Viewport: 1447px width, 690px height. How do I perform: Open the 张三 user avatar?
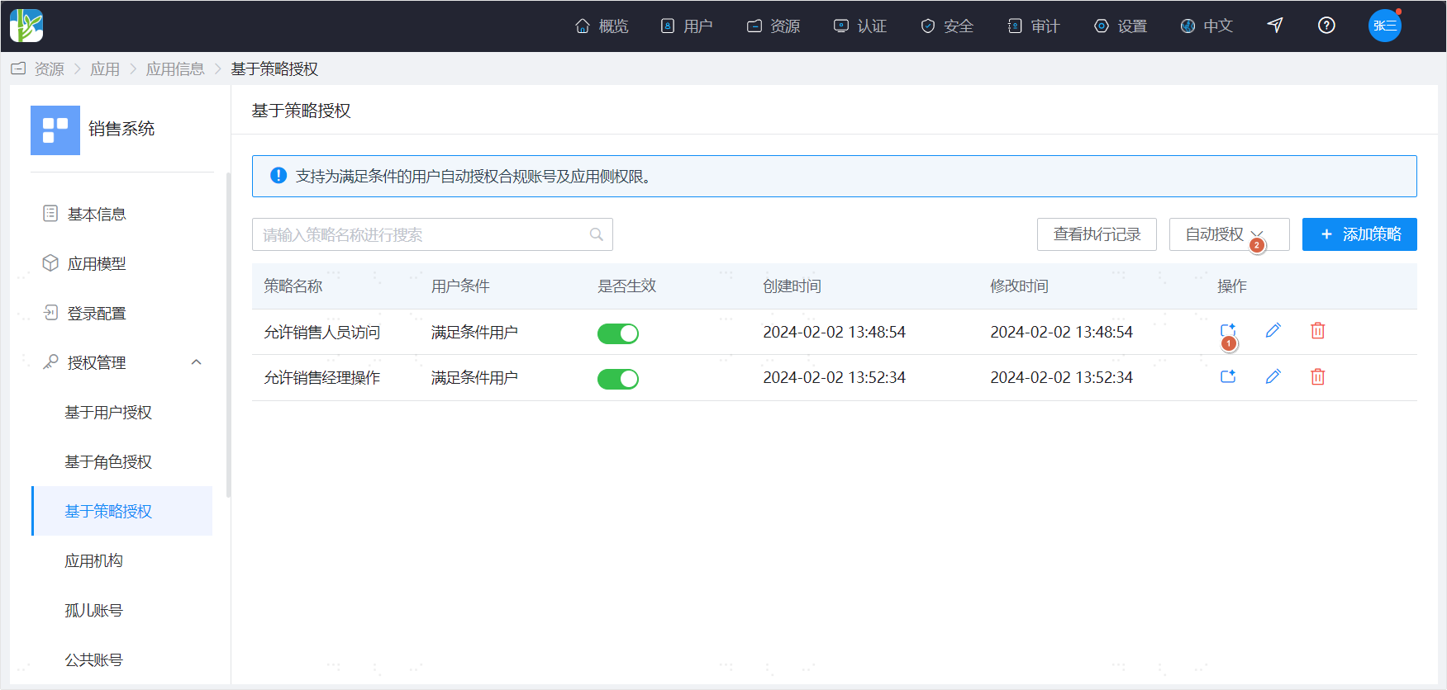click(x=1384, y=26)
